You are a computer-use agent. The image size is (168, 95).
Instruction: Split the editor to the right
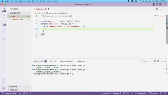(x=161, y=9)
